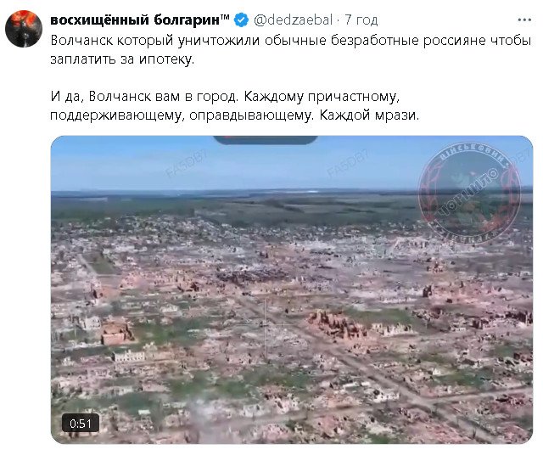543x455 pixels.
Task: Click the tweet's first paragraph about Волчанск
Action: click(290, 50)
